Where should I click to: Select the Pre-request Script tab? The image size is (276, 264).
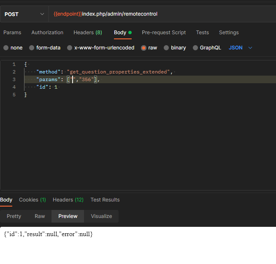(164, 33)
